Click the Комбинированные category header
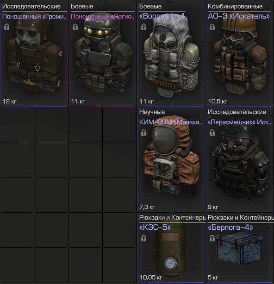Image resolution: width=274 pixels, height=284 pixels. click(x=235, y=6)
